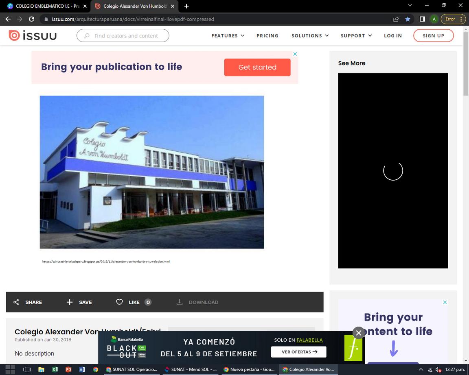
Task: Click the address bar URL
Action: (133, 19)
